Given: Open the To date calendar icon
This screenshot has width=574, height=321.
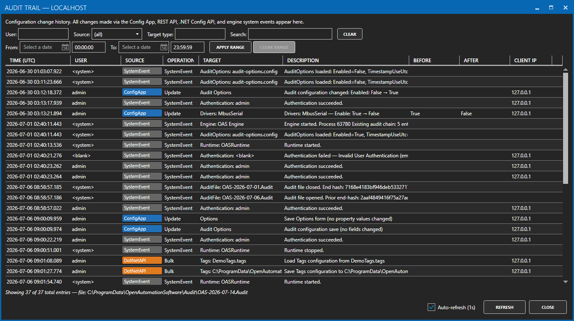Looking at the screenshot, I should click(164, 47).
